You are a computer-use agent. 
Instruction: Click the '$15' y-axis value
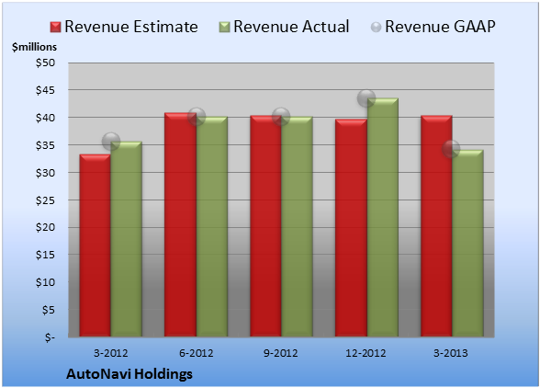click(x=45, y=255)
